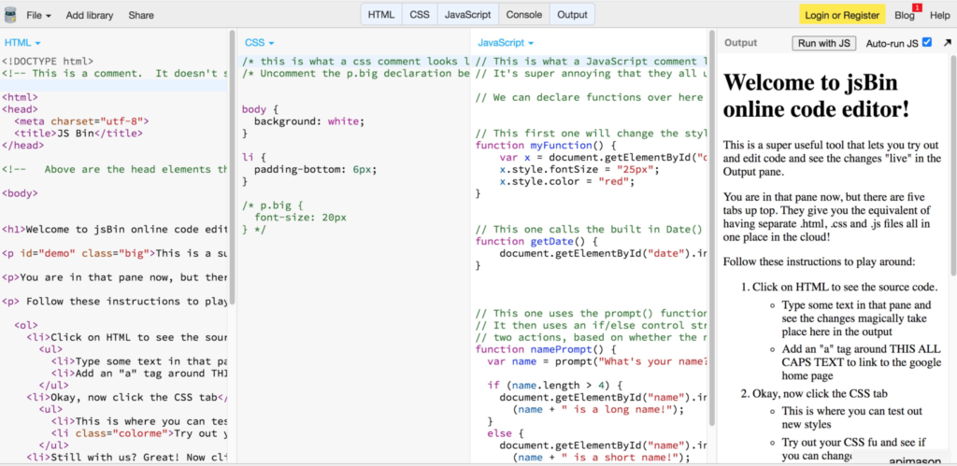This screenshot has height=466, width=957.
Task: Expand the CSS panel processor dropdown
Action: [x=260, y=43]
